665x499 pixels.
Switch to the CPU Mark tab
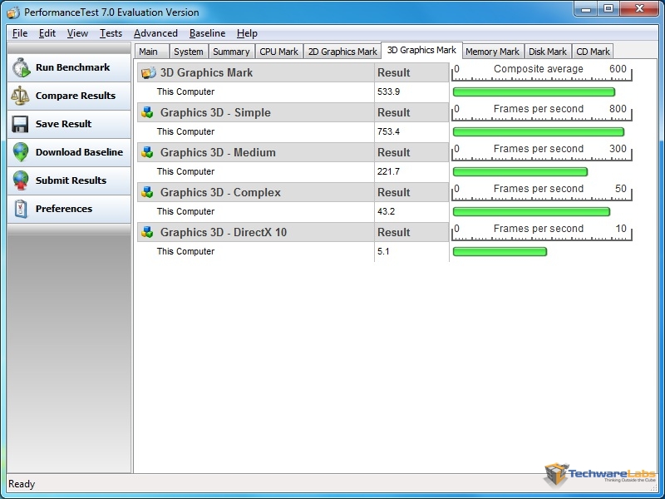(x=278, y=52)
